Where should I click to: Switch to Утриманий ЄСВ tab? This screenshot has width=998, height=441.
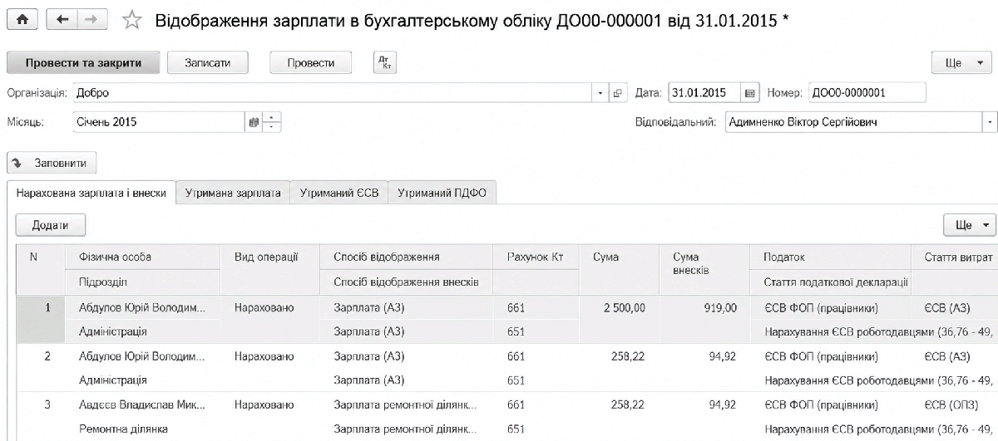(x=339, y=193)
